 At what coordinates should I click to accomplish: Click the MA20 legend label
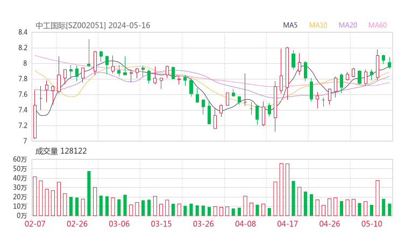tap(348, 25)
